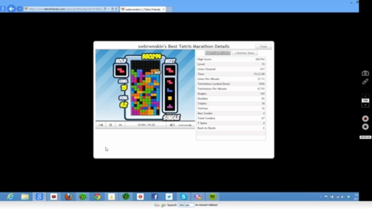Click the T-Spins stats row
The width and height of the screenshot is (372, 209).
(231, 123)
